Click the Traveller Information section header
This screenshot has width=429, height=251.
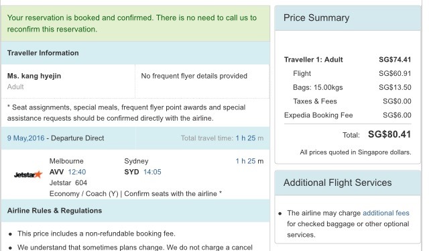click(x=135, y=53)
